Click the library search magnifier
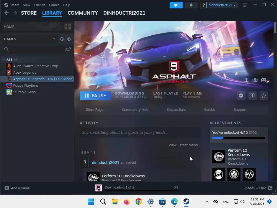The width and height of the screenshot is (277, 208). (6, 49)
